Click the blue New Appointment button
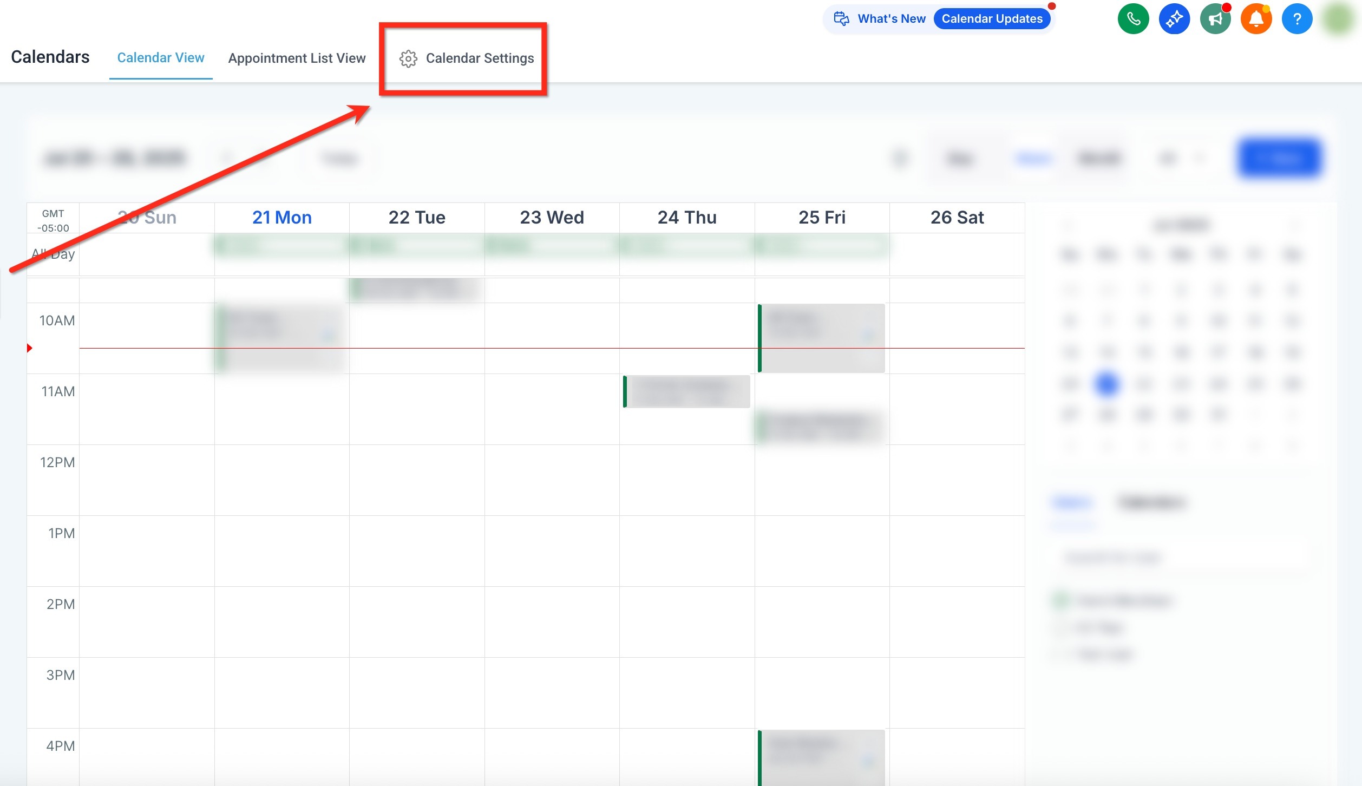 point(1279,158)
